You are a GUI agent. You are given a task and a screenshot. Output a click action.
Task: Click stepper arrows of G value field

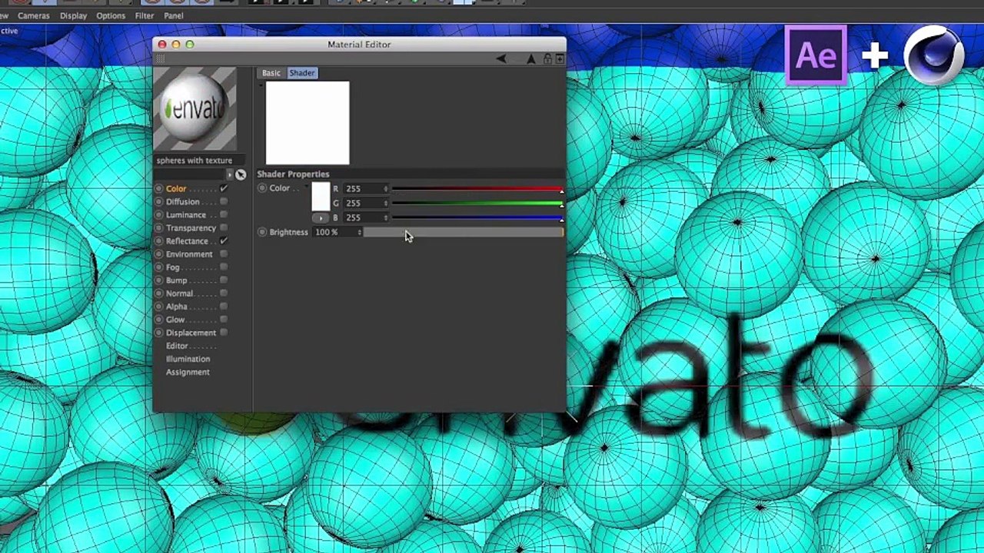click(x=386, y=203)
